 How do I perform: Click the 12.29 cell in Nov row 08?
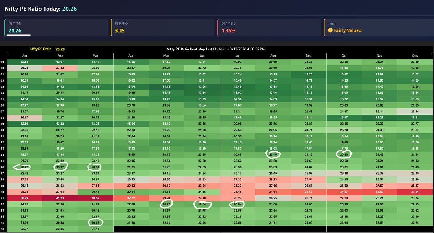click(379, 118)
